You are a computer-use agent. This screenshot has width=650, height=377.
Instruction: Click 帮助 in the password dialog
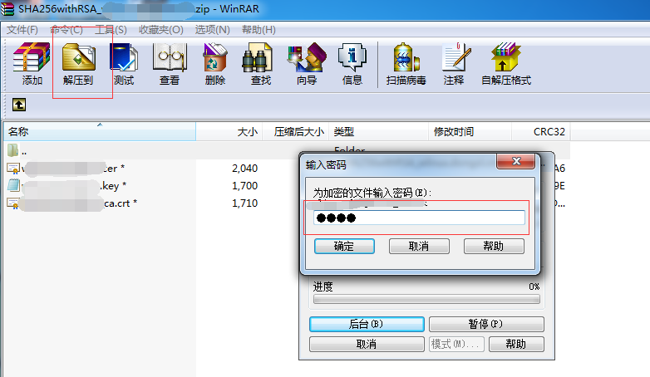pos(494,246)
